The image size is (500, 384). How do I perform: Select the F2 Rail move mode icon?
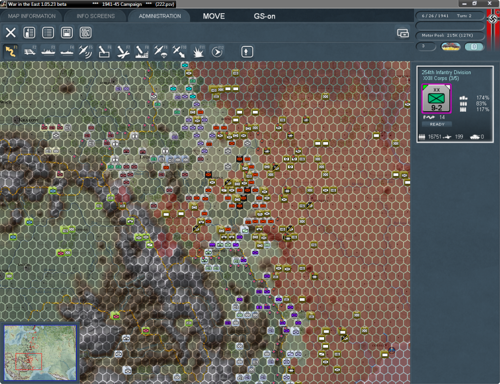tap(30, 52)
